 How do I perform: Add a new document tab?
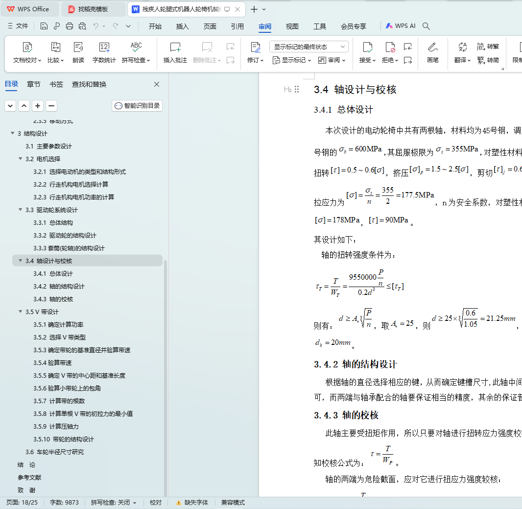254,9
